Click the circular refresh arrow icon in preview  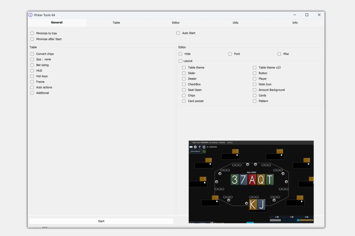point(204,147)
